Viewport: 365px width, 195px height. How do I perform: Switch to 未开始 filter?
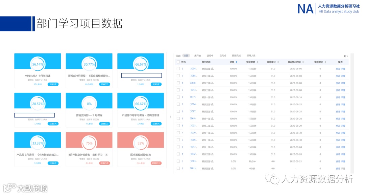197,56
